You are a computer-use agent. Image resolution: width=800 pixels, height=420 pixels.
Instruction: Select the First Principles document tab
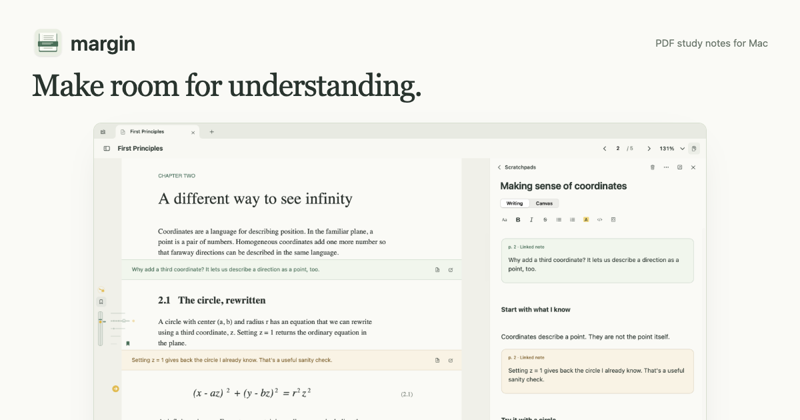pos(157,132)
